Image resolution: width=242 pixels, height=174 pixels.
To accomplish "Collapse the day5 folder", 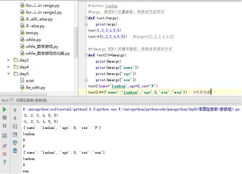I will [9, 74].
